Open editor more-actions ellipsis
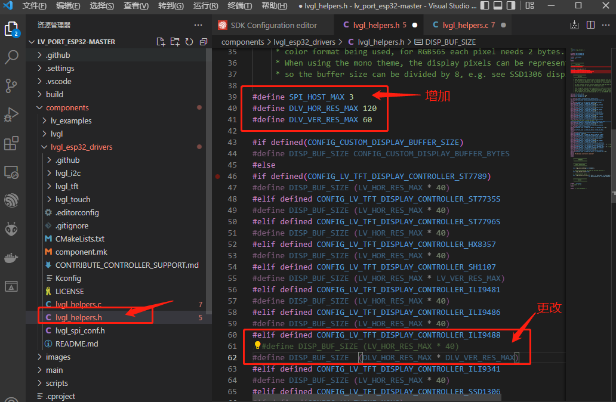Image resolution: width=616 pixels, height=402 pixels. point(606,25)
